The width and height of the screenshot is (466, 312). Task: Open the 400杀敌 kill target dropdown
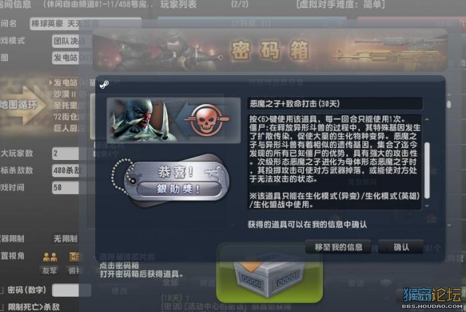[x=71, y=171]
